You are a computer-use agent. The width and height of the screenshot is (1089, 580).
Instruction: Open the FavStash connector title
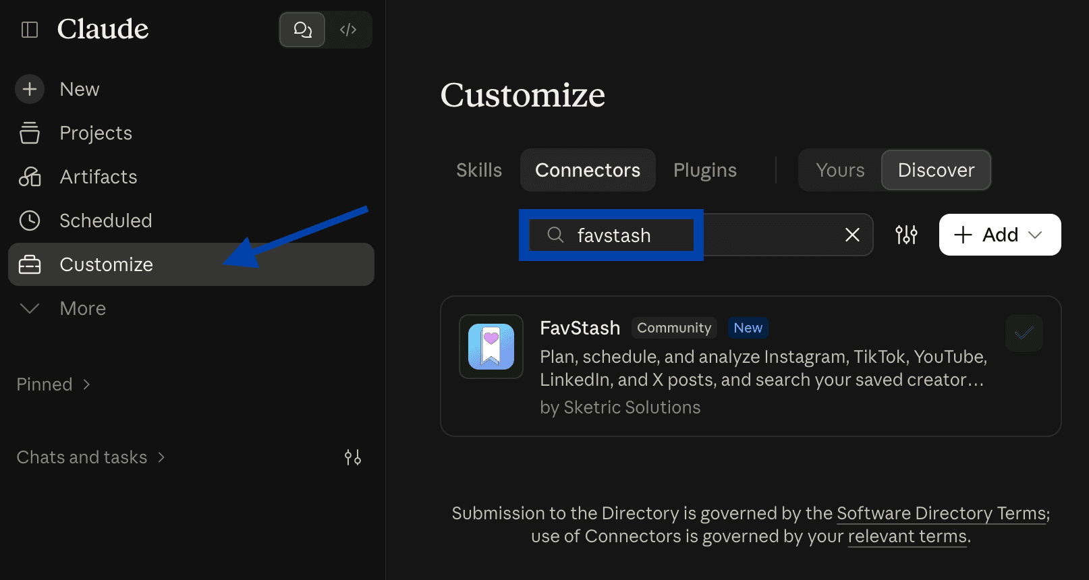click(x=580, y=328)
